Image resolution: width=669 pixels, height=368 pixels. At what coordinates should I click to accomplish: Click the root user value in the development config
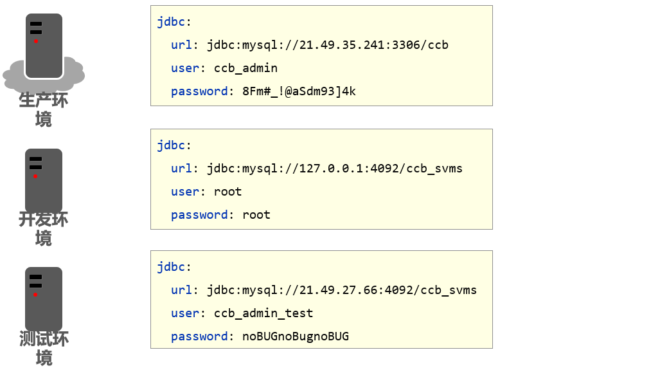[x=227, y=192]
